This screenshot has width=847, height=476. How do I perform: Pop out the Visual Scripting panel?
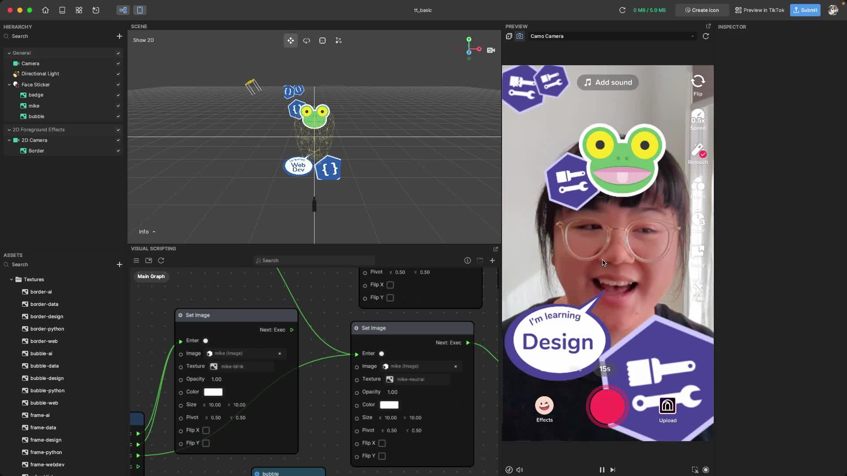click(x=496, y=249)
